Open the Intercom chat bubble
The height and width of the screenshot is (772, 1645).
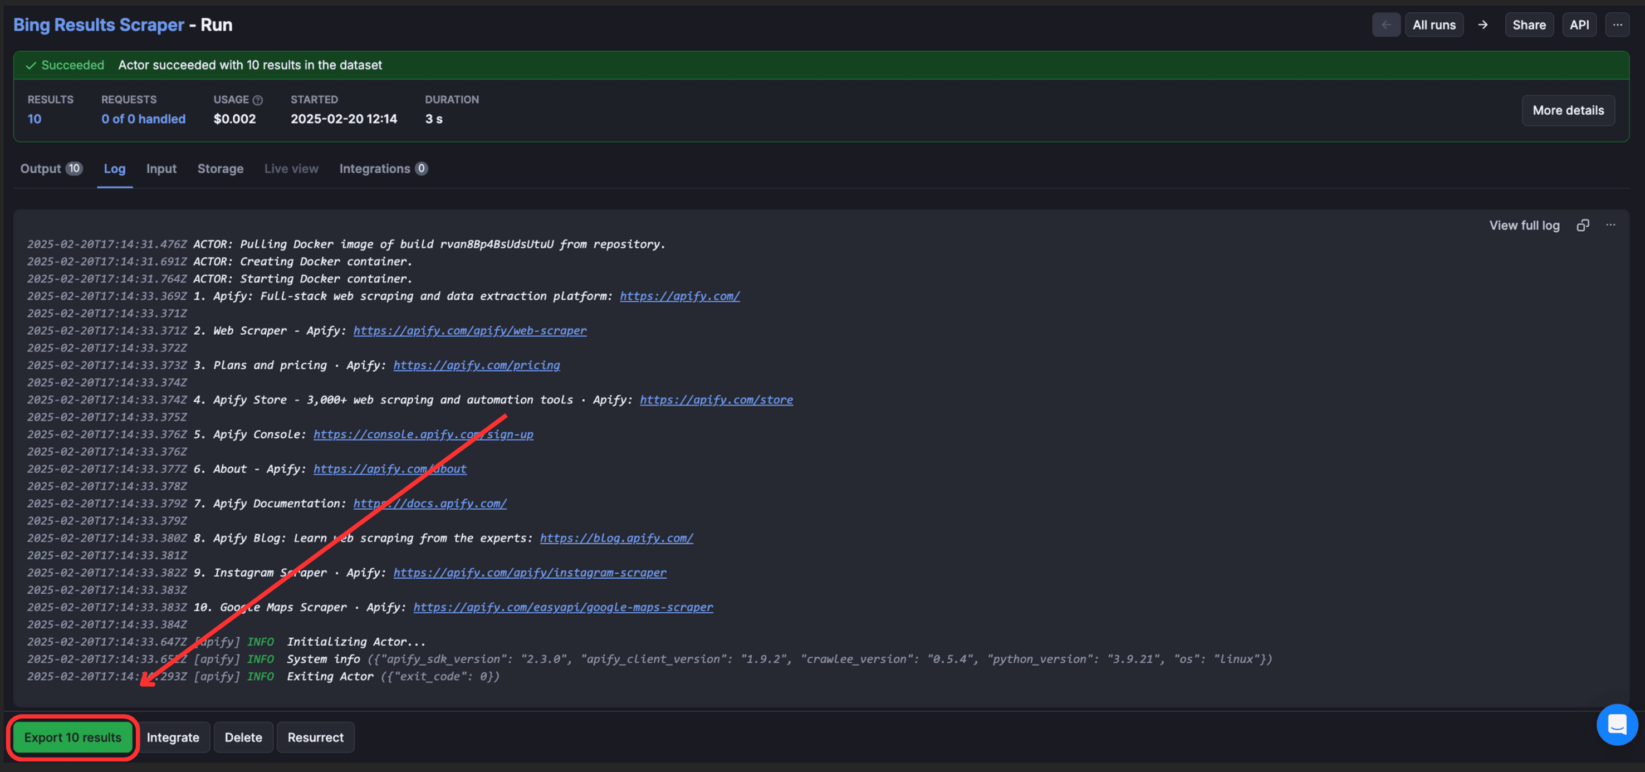pyautogui.click(x=1617, y=725)
